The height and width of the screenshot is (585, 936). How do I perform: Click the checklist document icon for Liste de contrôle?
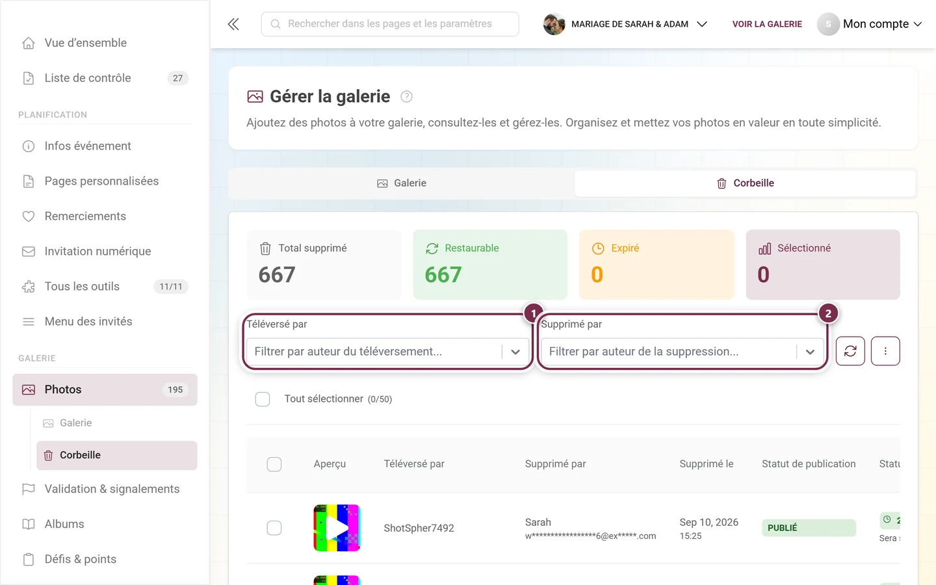[29, 78]
